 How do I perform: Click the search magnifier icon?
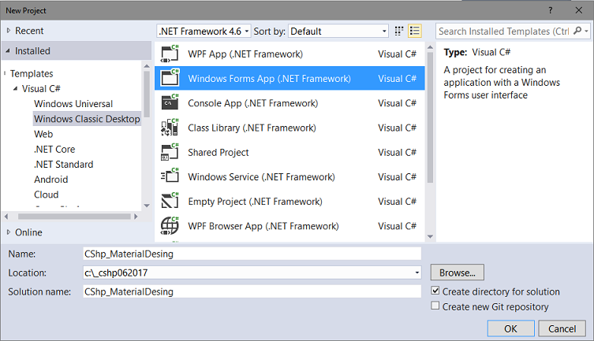tap(577, 31)
